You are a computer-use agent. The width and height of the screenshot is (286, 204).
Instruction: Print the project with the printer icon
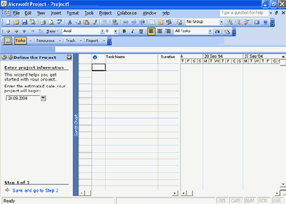[43, 22]
